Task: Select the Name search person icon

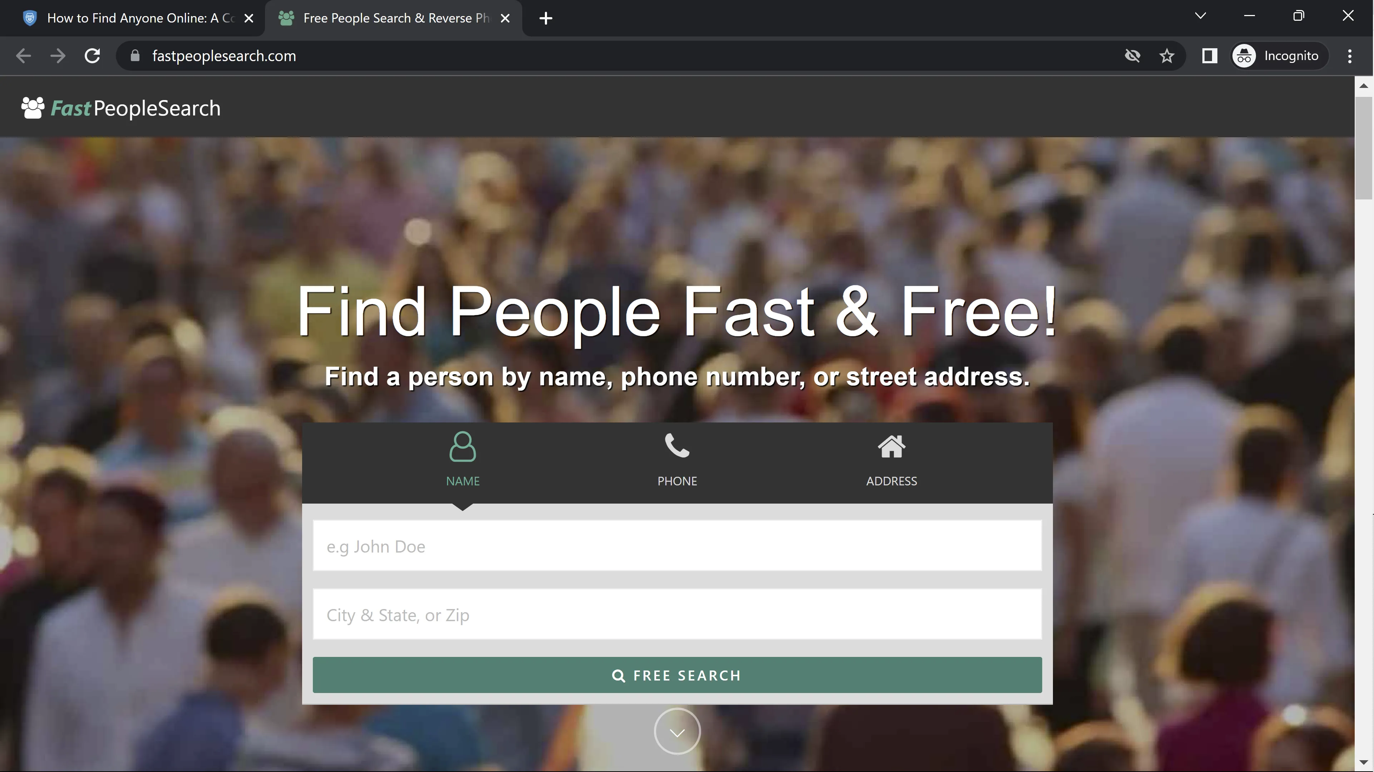Action: pos(462,447)
